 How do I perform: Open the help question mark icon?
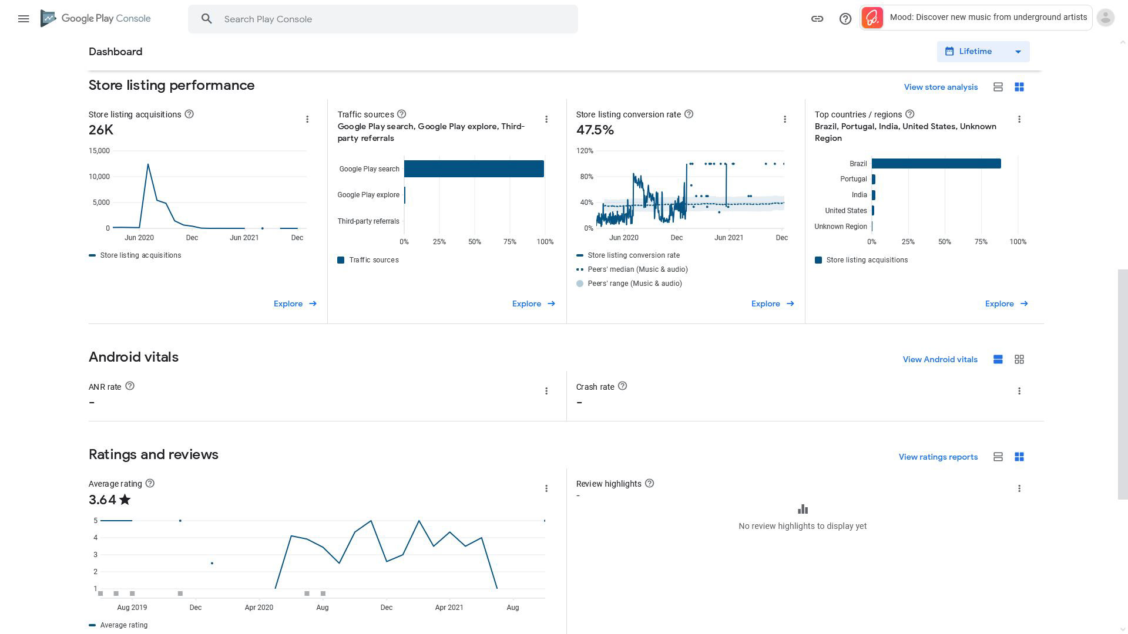(x=845, y=19)
